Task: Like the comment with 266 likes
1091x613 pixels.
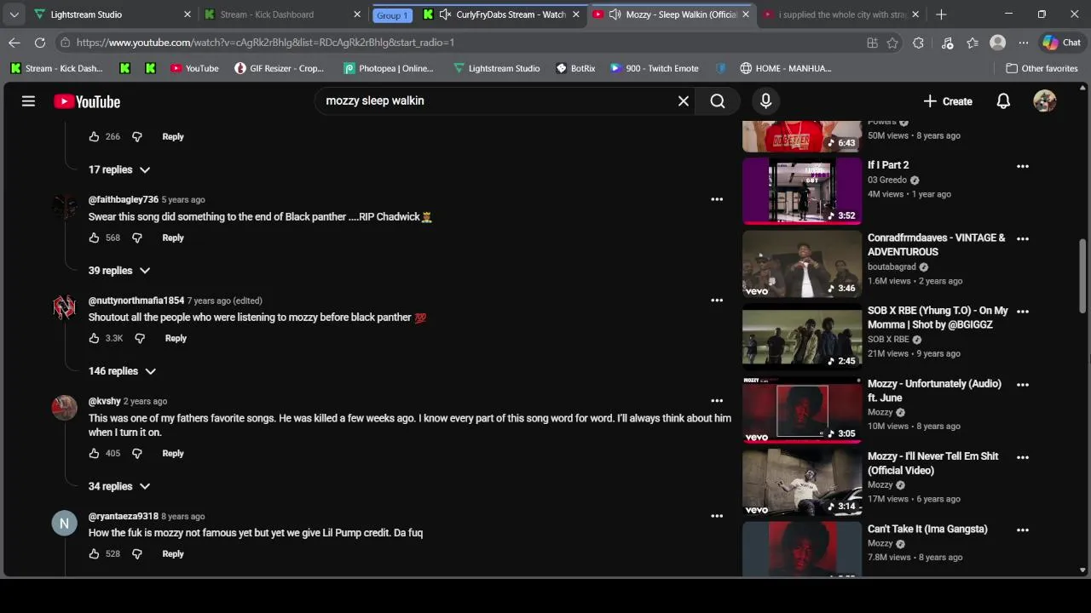Action: pyautogui.click(x=94, y=136)
